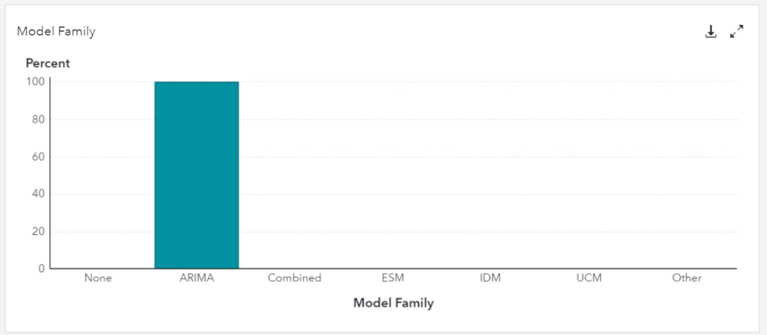Click the None category label
This screenshot has height=335, width=767.
[98, 278]
